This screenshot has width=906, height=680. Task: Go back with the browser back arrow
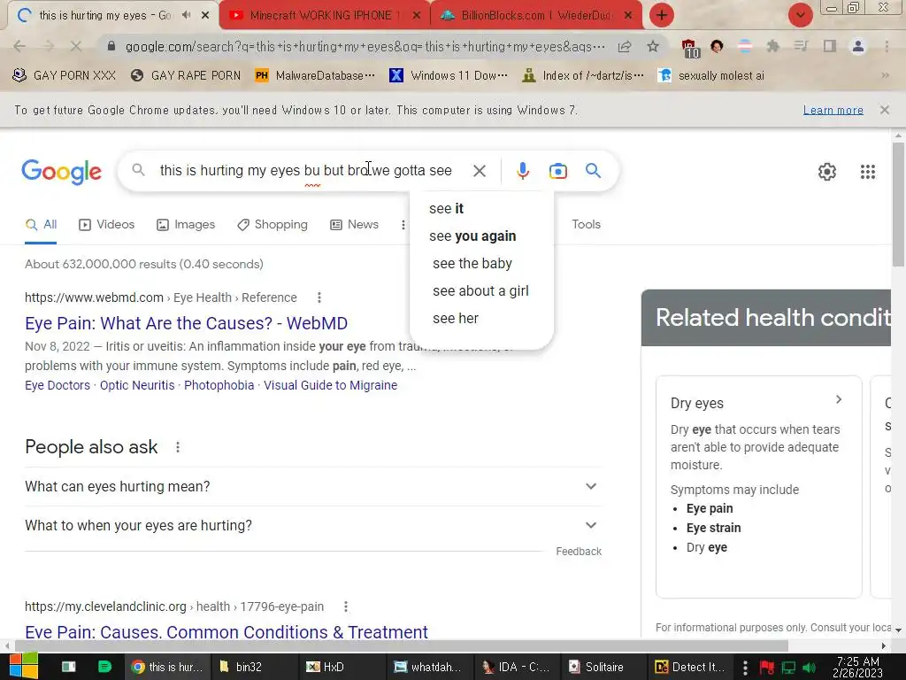point(19,46)
